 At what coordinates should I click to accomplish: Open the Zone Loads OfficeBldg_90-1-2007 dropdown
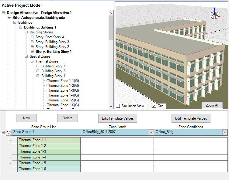click(x=151, y=132)
